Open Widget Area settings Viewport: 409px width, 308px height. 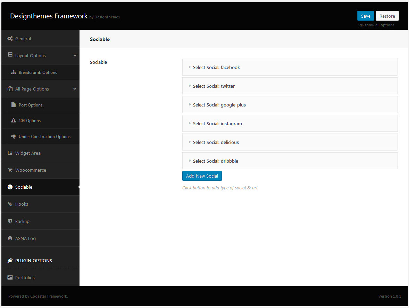tap(40, 153)
